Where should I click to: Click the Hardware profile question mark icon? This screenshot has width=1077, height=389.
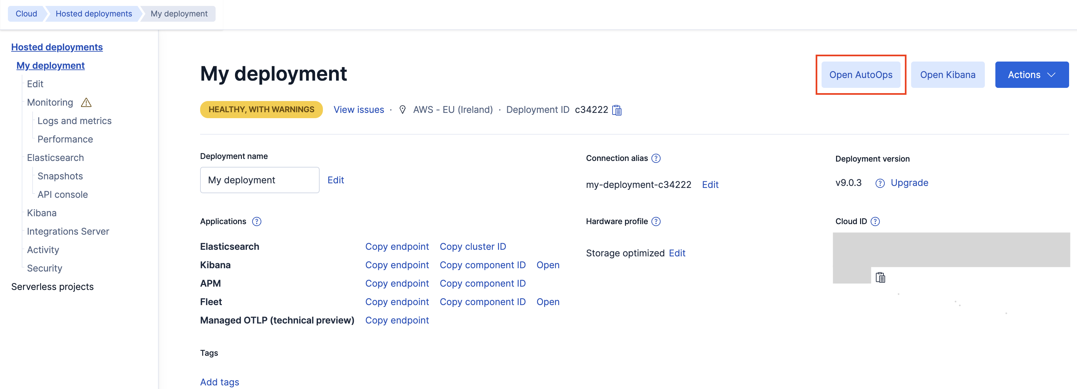(656, 221)
